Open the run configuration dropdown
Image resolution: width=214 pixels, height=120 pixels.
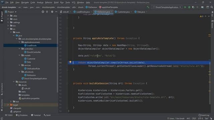[x=167, y=7]
